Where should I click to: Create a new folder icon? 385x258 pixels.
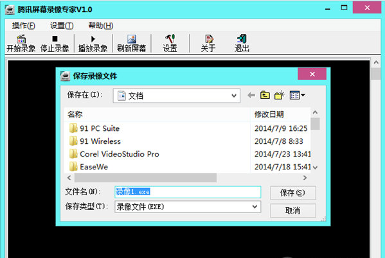[x=280, y=95]
